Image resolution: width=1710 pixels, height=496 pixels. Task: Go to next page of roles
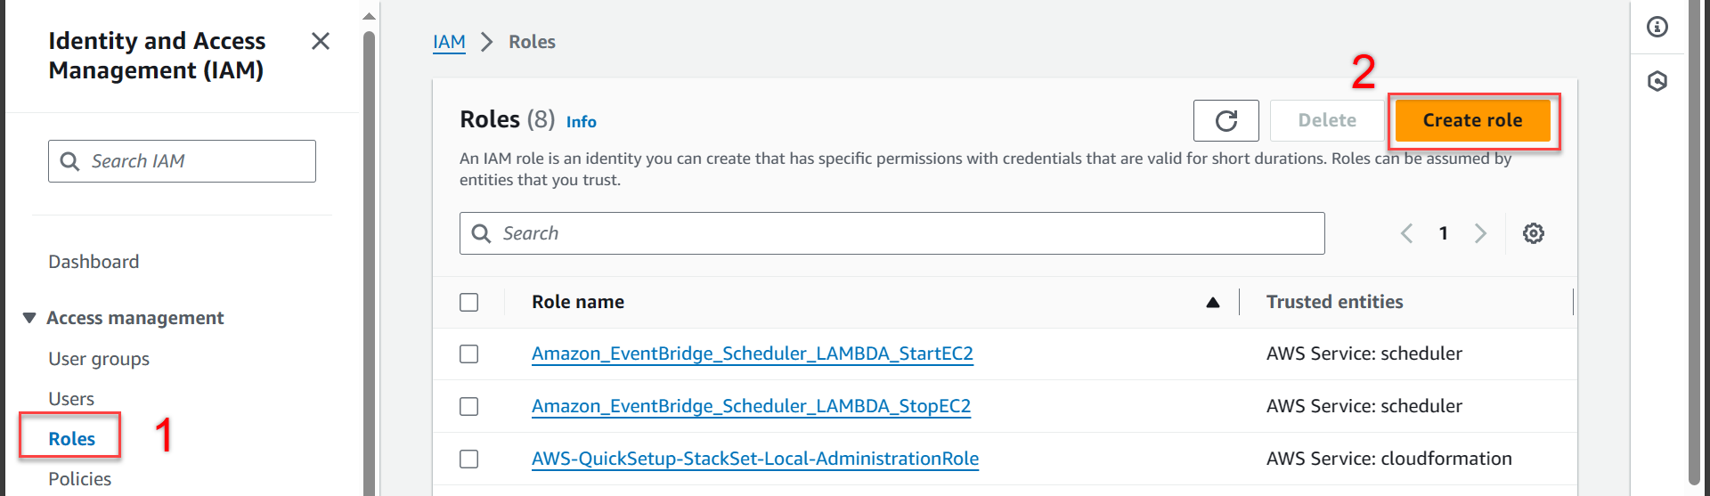(x=1480, y=233)
